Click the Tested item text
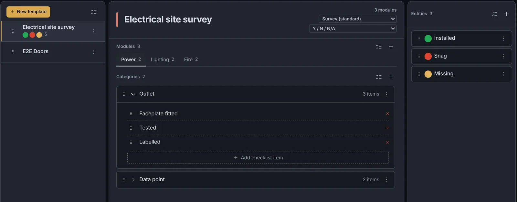 [x=148, y=128]
